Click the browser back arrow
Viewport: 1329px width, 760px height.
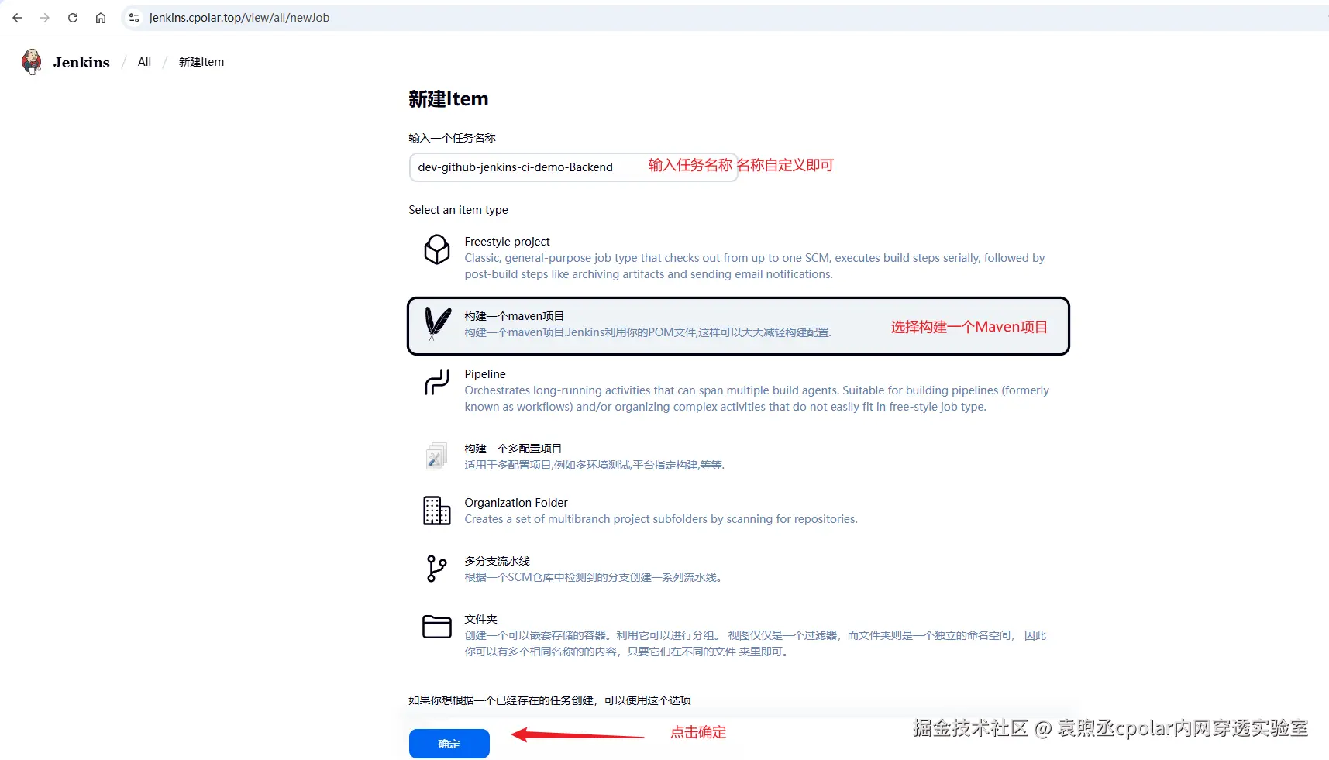[x=17, y=18]
